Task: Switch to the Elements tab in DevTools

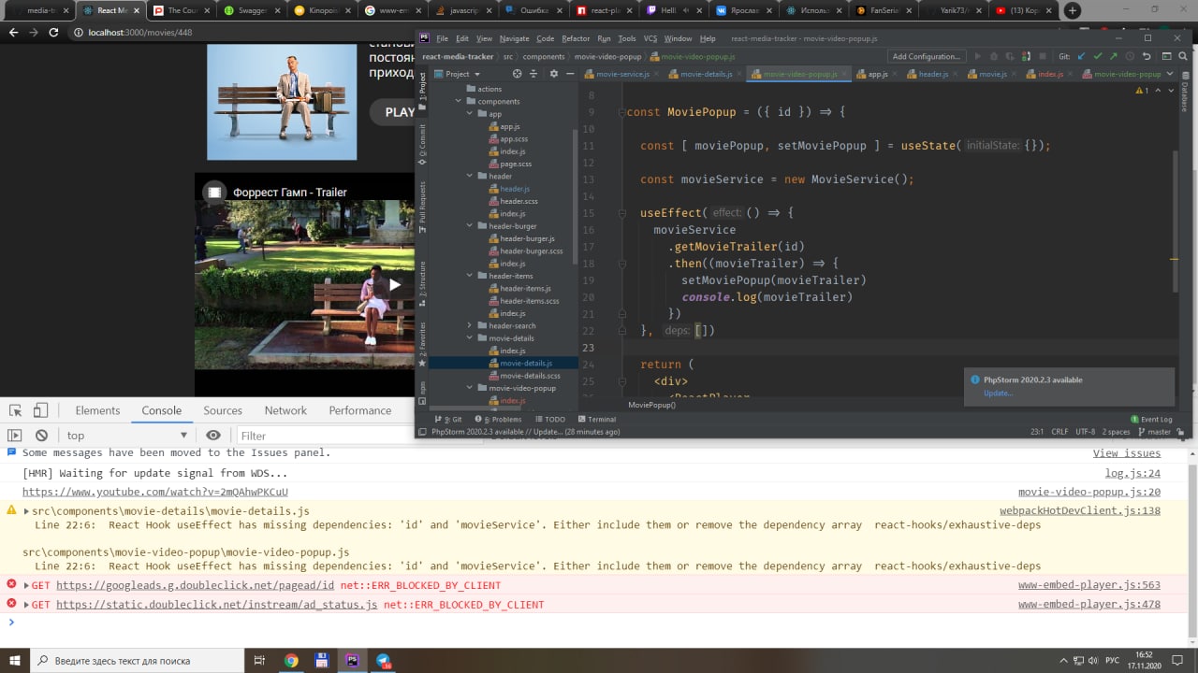Action: click(97, 410)
